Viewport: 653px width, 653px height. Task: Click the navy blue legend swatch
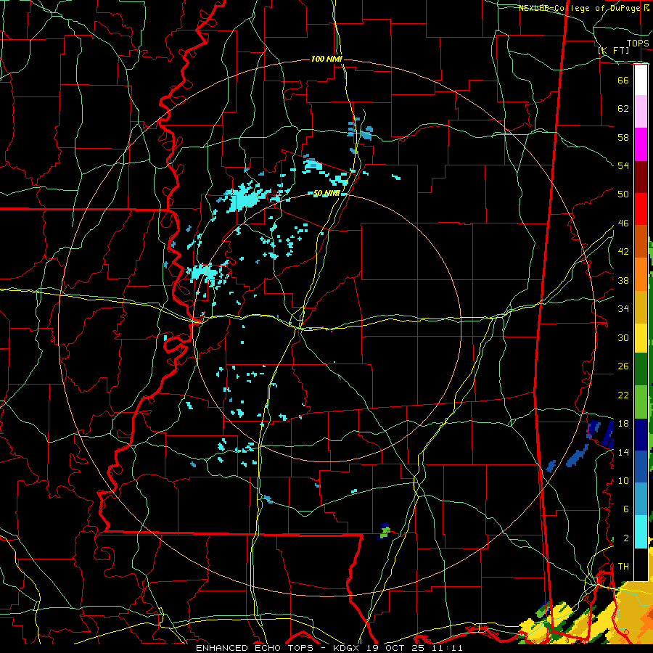point(641,435)
